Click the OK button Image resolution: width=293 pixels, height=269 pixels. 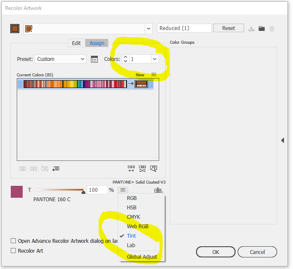coord(216,252)
